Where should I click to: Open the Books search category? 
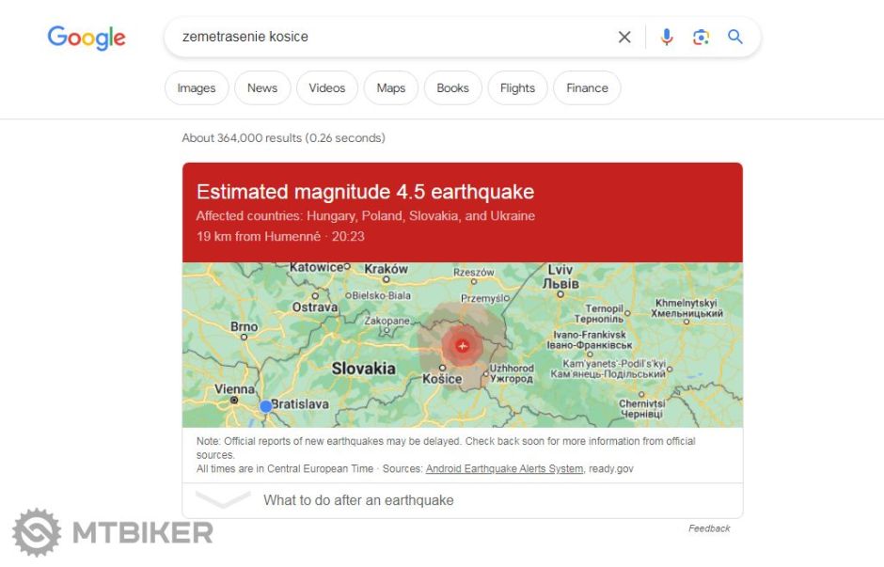click(452, 87)
